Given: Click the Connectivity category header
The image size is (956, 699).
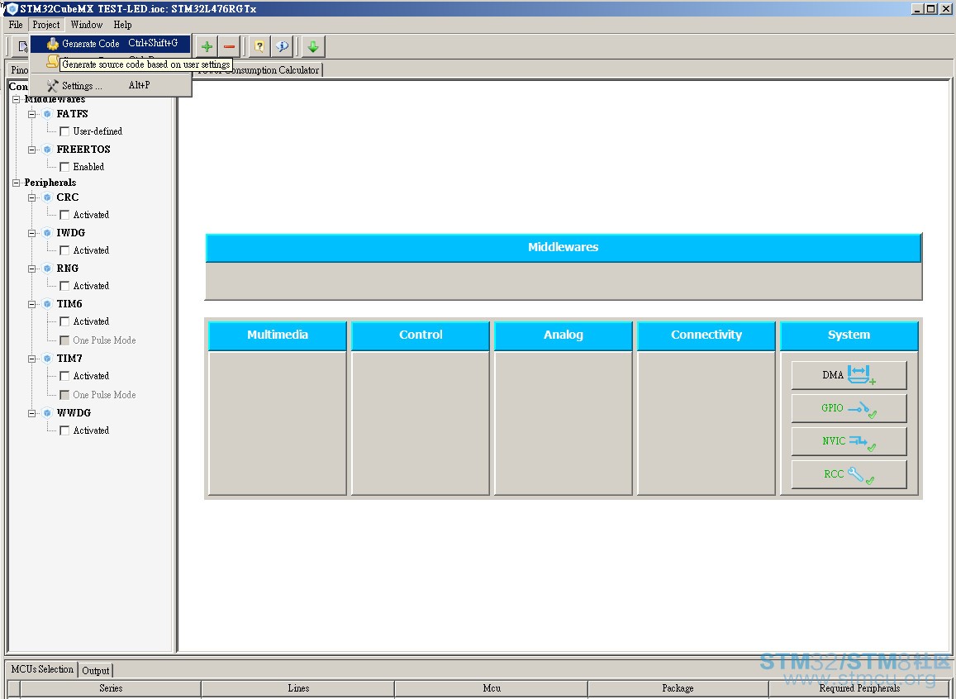Looking at the screenshot, I should point(706,335).
